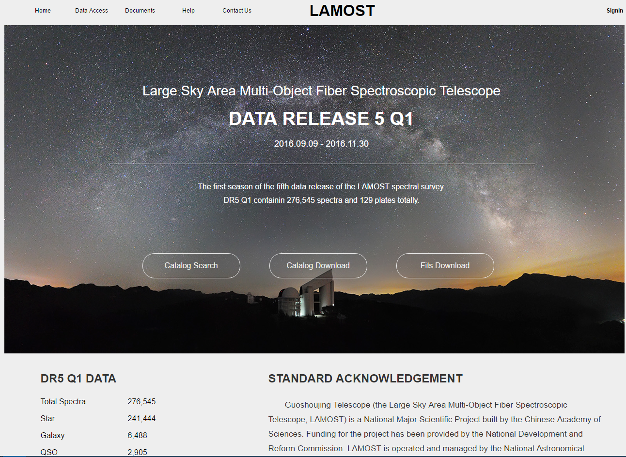Image resolution: width=626 pixels, height=457 pixels.
Task: Click the QSO row label
Action: [49, 452]
